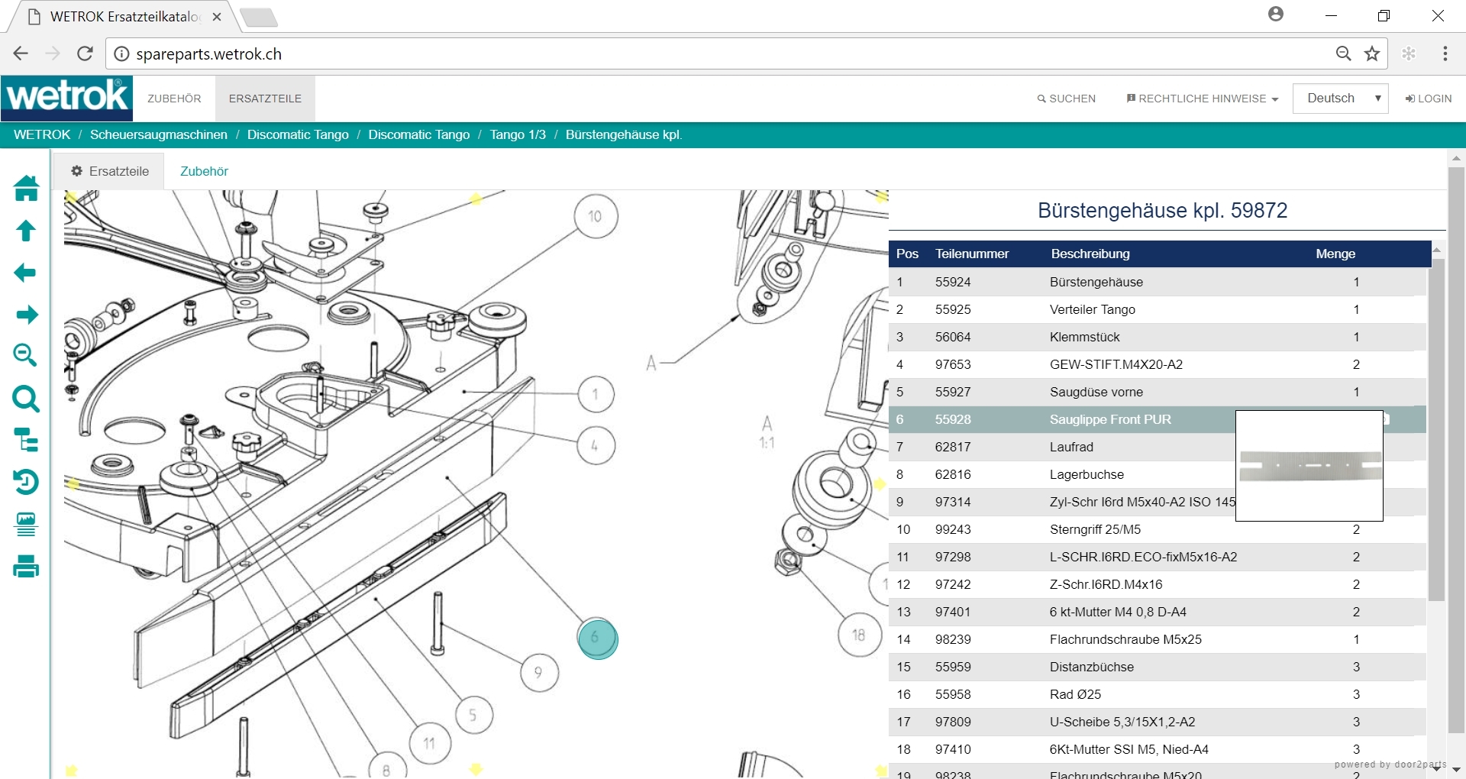Select callout 4 in the exploded drawing

[x=596, y=445]
